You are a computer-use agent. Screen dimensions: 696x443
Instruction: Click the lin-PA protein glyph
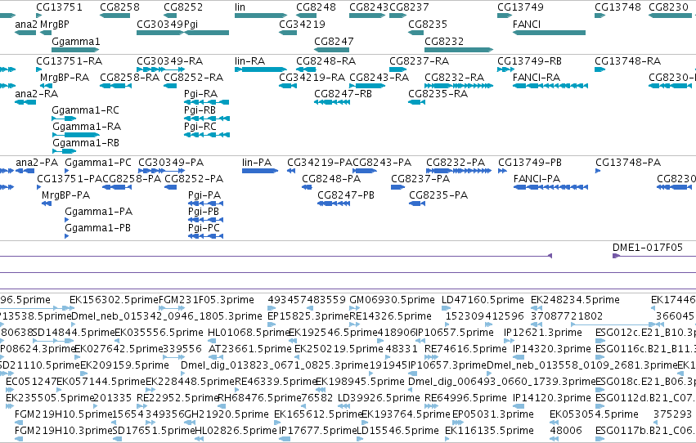pyautogui.click(x=260, y=171)
